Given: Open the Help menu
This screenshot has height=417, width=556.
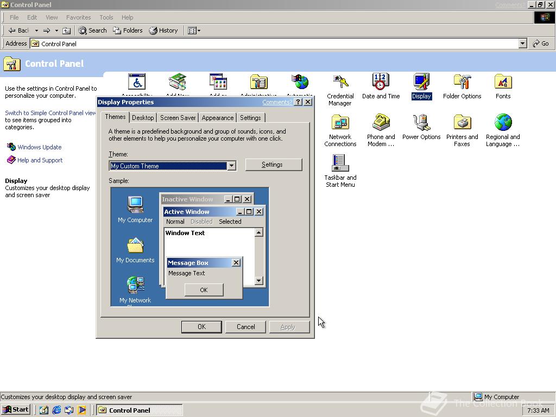Looking at the screenshot, I should coord(127,17).
